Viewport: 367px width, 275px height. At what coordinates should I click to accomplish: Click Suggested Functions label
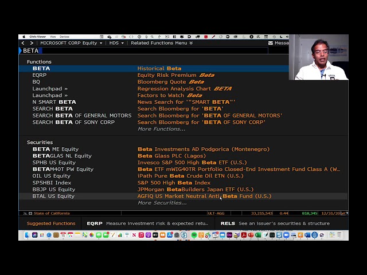(x=51, y=223)
